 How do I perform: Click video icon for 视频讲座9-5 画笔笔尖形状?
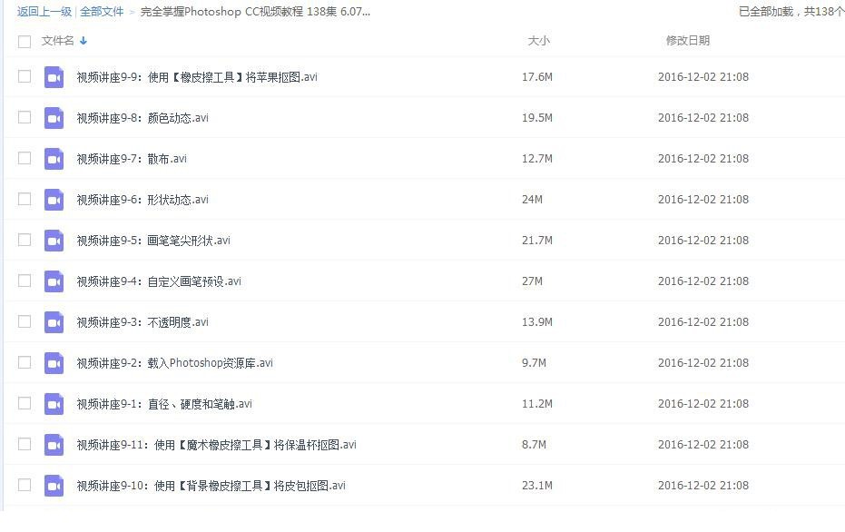point(54,241)
